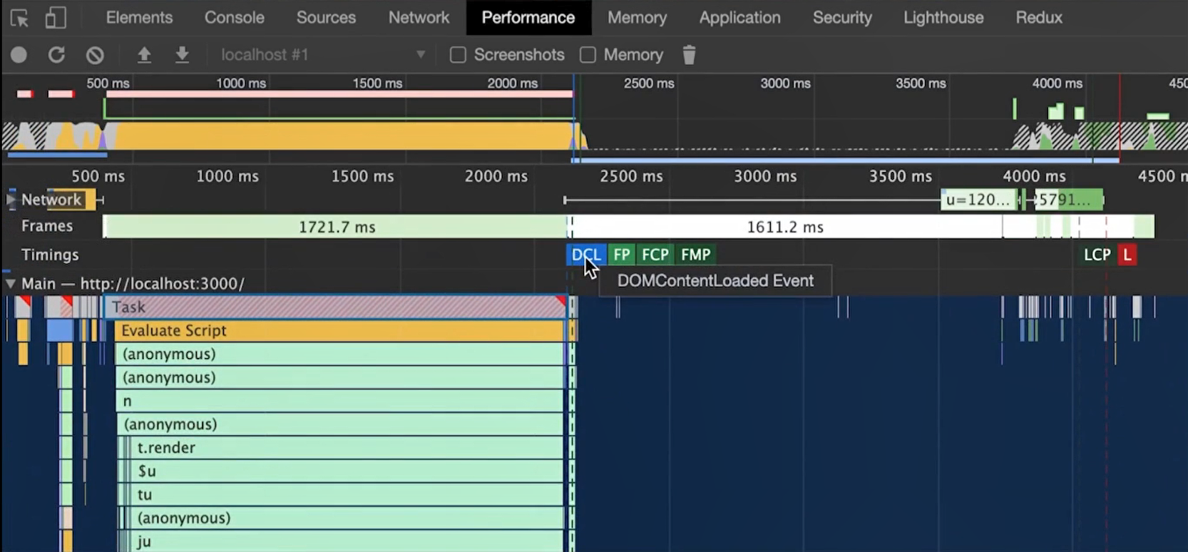Click the Timings track label
The width and height of the screenshot is (1188, 552).
pyautogui.click(x=50, y=255)
